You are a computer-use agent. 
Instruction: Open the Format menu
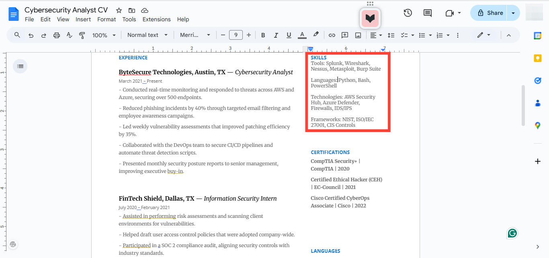pos(107,19)
